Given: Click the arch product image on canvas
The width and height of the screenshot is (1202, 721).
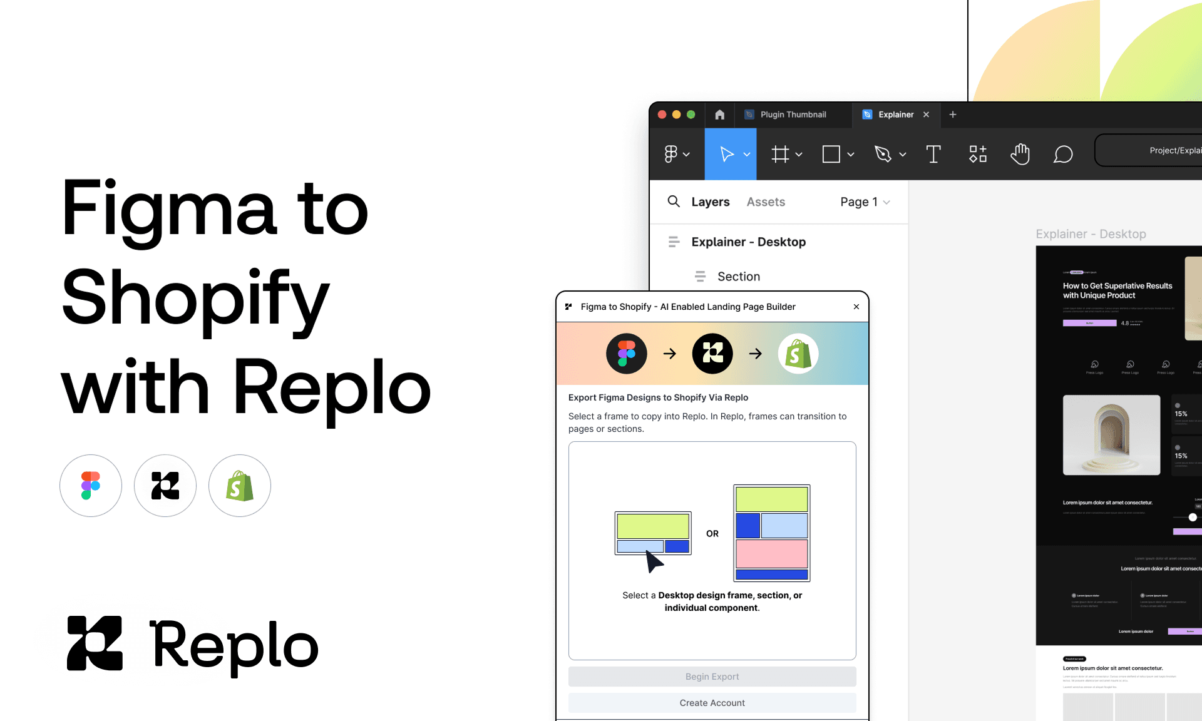Looking at the screenshot, I should click(1111, 435).
